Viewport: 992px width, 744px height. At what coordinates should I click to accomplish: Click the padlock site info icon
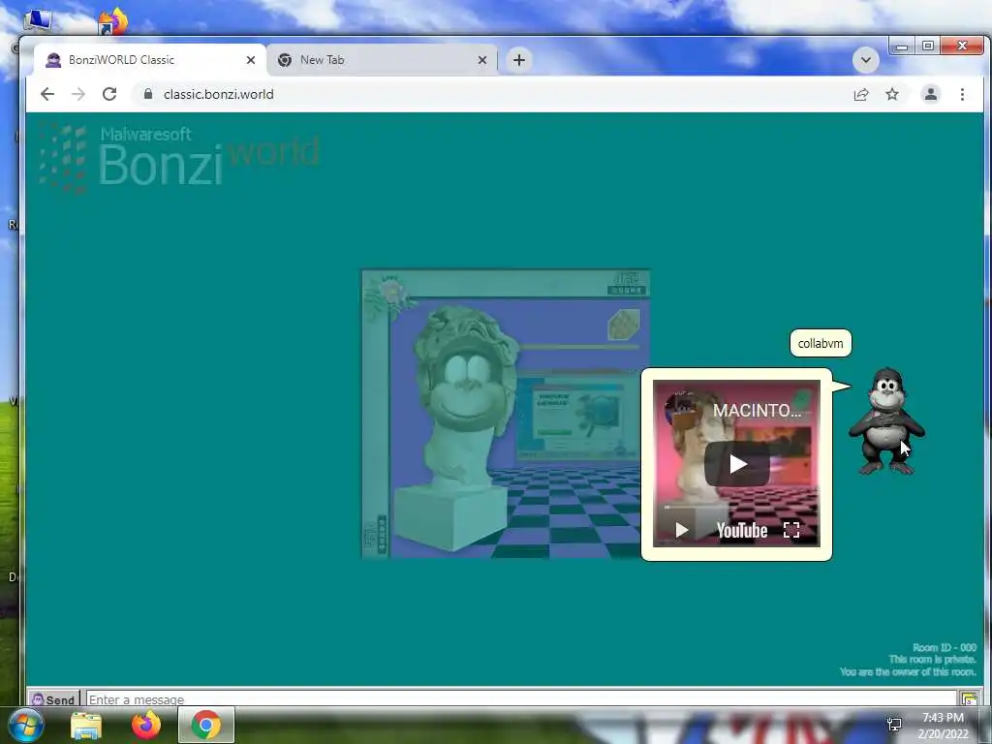[x=148, y=94]
